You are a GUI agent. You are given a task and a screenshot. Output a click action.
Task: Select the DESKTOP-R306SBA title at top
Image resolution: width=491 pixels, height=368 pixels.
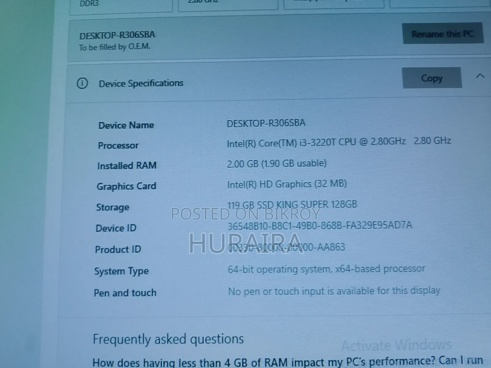click(x=117, y=35)
